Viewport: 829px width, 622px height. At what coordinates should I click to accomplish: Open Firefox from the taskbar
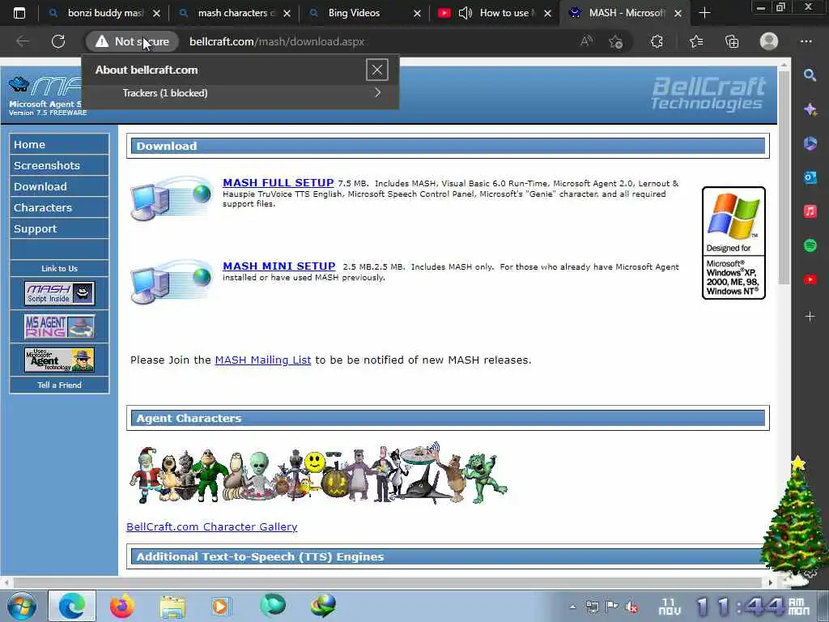[x=122, y=606]
